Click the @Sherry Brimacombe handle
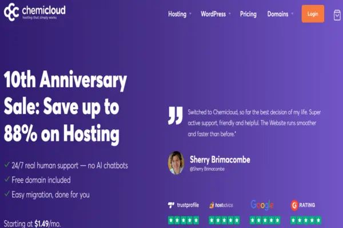This screenshot has width=343, height=228. tap(207, 169)
